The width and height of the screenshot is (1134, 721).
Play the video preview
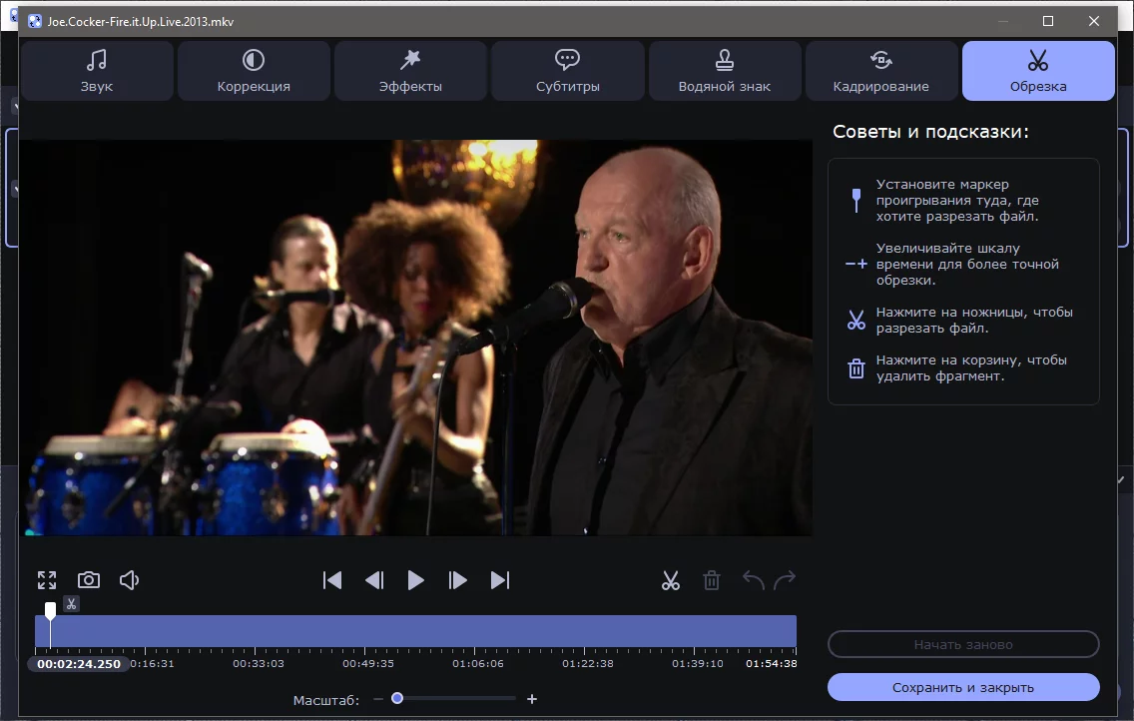coord(416,580)
